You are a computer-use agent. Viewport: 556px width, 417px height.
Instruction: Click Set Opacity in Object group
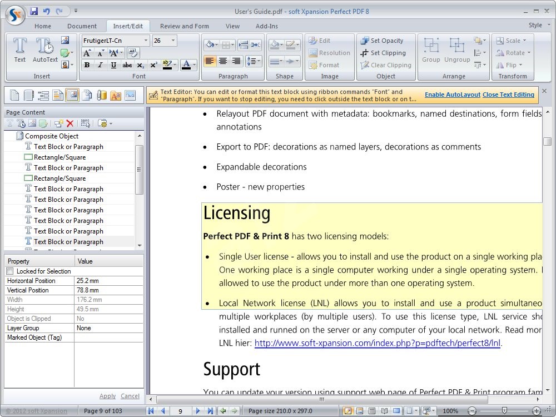pyautogui.click(x=383, y=41)
